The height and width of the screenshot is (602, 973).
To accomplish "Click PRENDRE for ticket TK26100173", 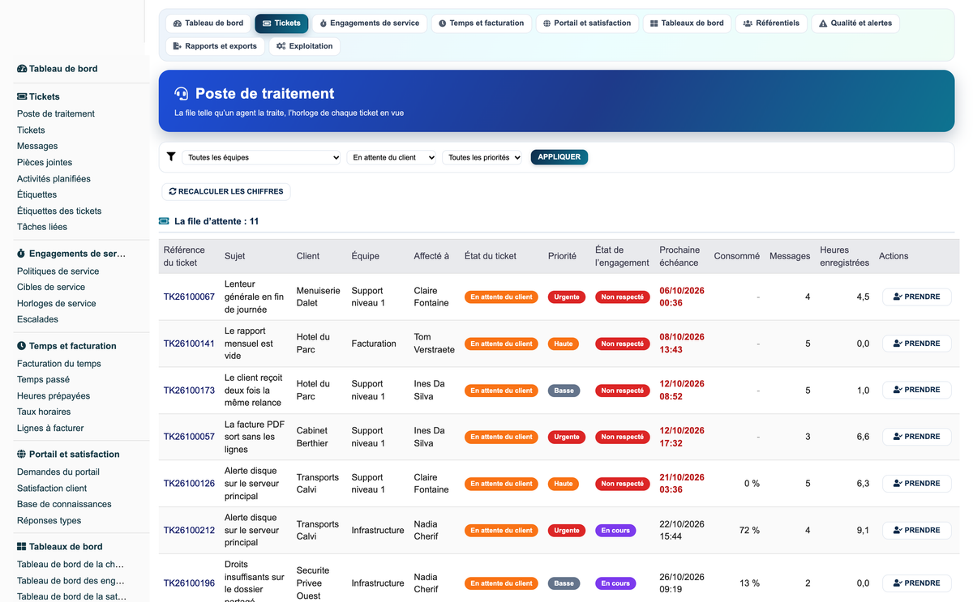I will coord(917,391).
